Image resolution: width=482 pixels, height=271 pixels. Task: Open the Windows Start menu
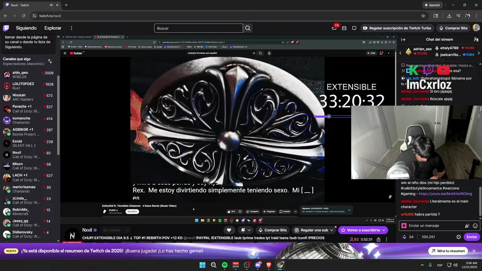(202, 265)
